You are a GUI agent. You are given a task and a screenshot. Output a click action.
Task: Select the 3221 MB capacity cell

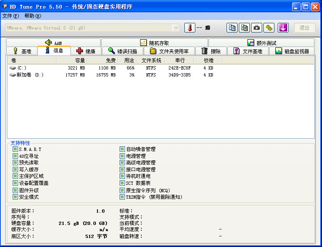pos(76,68)
